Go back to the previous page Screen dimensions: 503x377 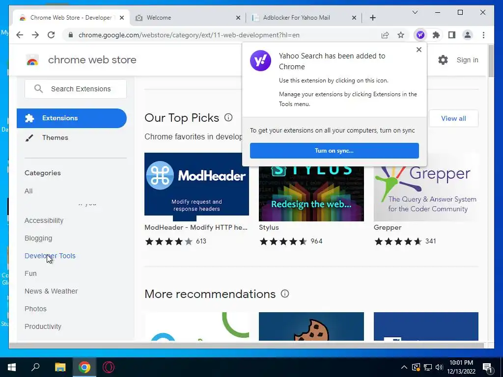click(x=20, y=35)
